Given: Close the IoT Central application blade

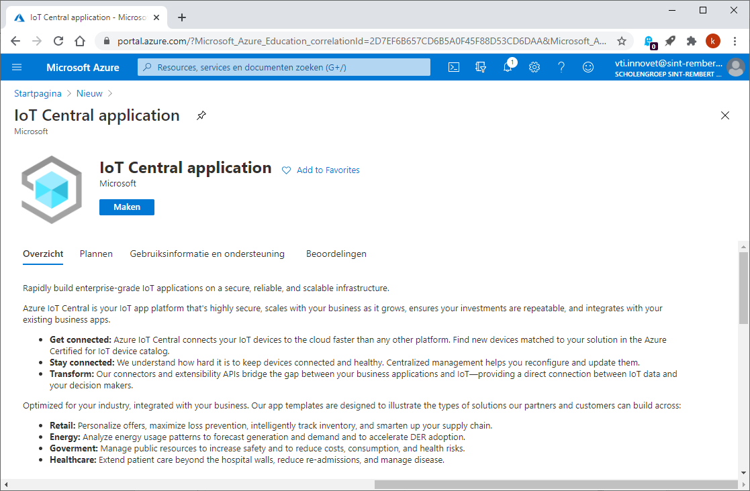Looking at the screenshot, I should tap(725, 115).
